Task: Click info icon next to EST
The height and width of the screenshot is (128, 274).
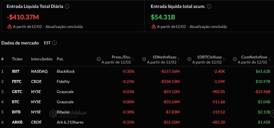Action: [54, 43]
